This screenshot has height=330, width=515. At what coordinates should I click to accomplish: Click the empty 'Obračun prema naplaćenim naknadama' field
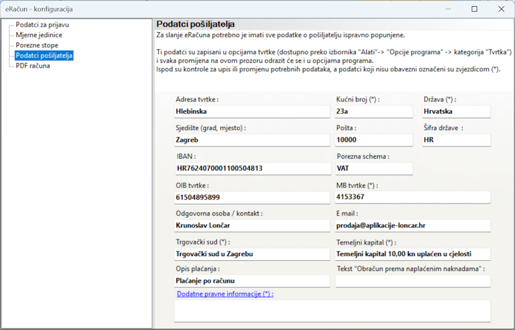pyautogui.click(x=412, y=280)
